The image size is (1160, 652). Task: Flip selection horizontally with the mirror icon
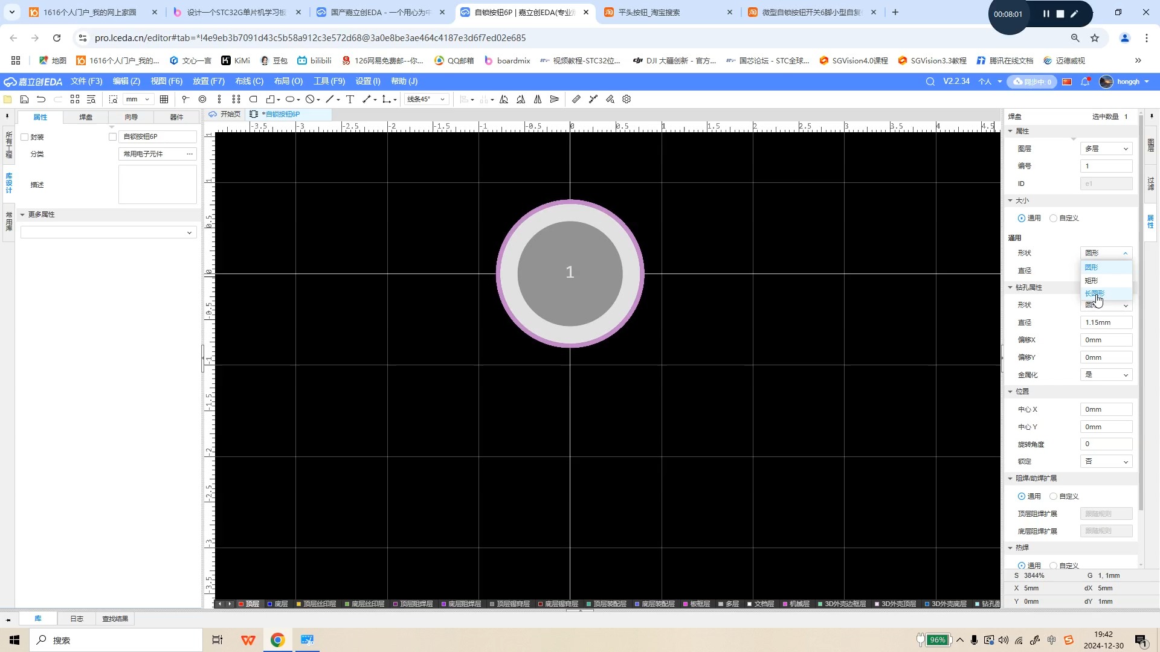pos(538,99)
